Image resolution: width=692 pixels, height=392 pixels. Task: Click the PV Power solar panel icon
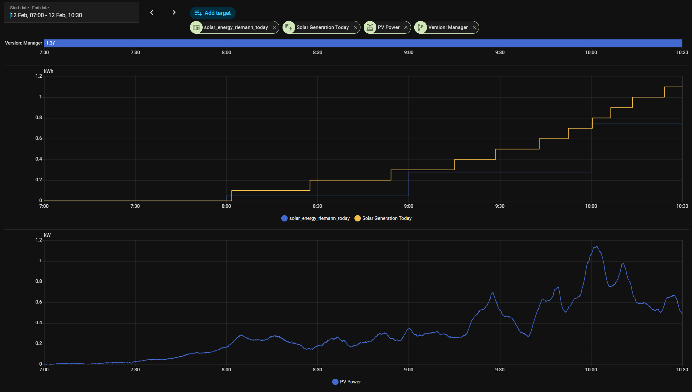tap(370, 27)
